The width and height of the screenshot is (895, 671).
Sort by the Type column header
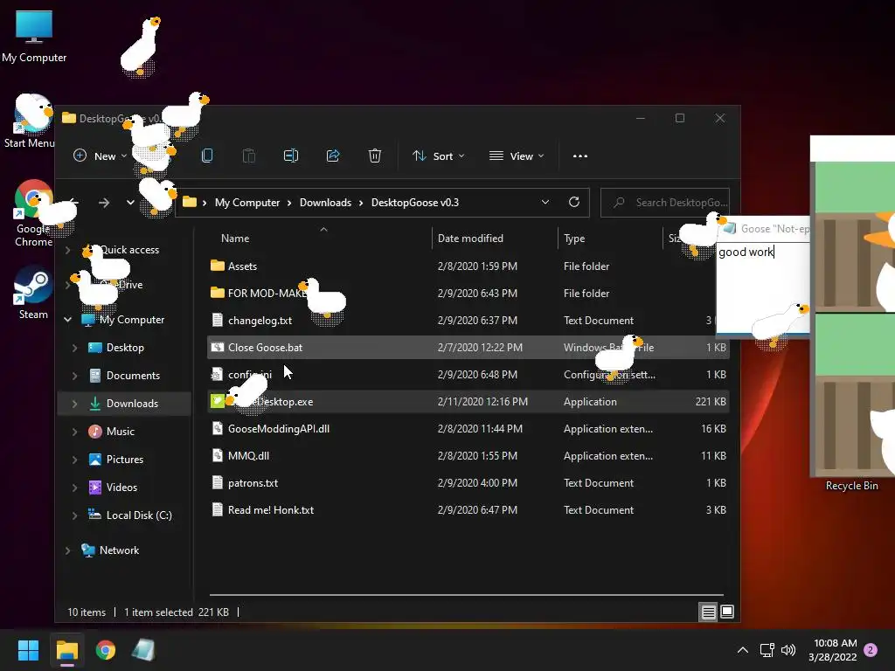(x=574, y=239)
